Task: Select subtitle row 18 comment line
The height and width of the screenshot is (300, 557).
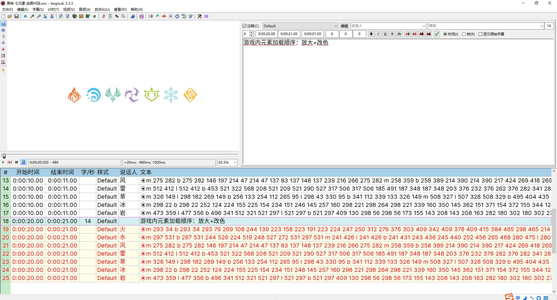Action: (276, 221)
